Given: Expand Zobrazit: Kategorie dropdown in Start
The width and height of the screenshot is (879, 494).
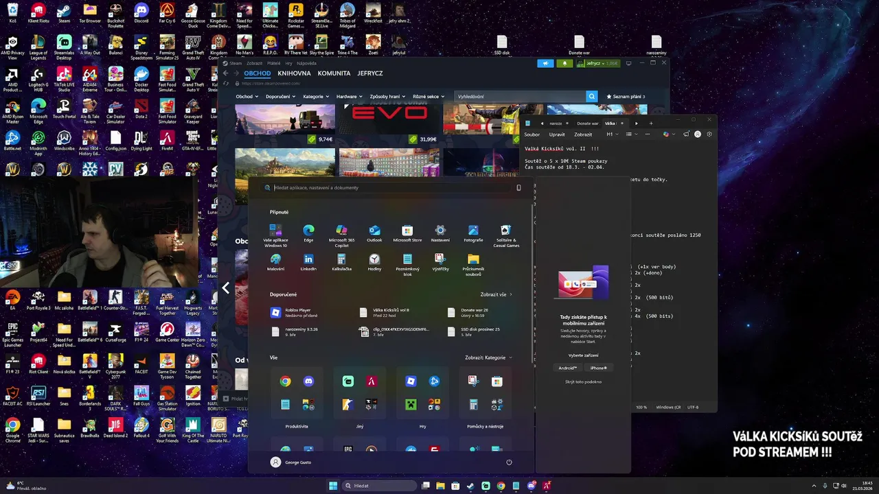Looking at the screenshot, I should pos(489,357).
